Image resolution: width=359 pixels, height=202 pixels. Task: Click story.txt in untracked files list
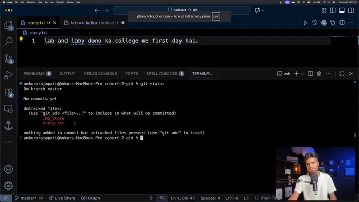click(53, 123)
